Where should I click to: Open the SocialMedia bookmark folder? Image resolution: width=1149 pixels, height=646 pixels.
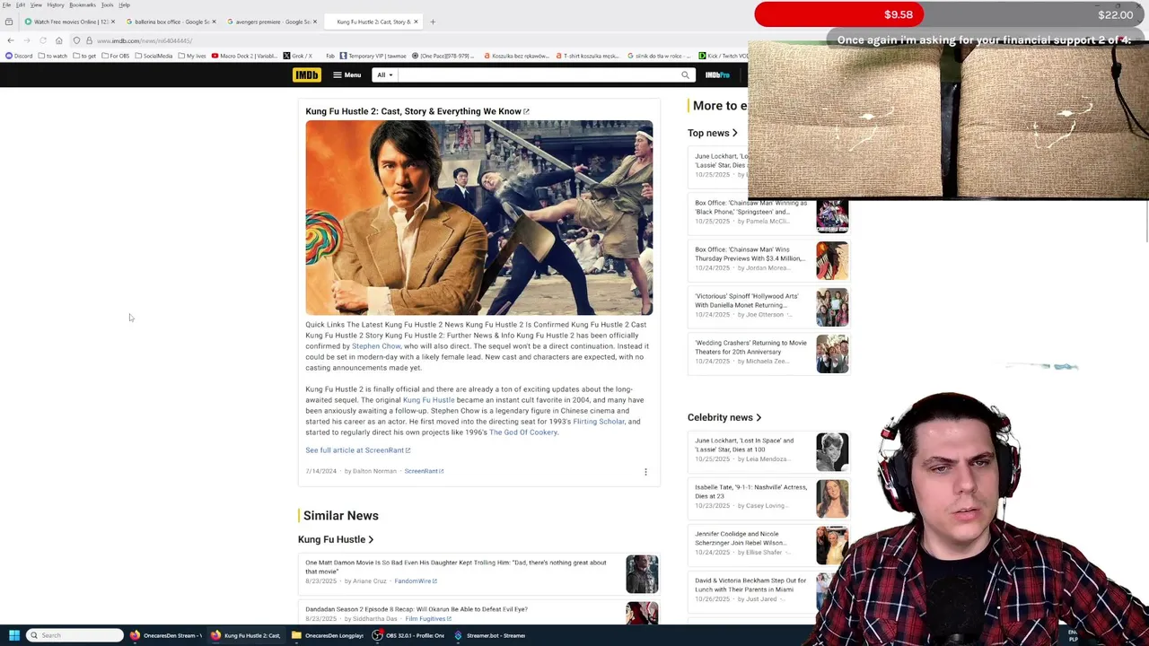tap(153, 56)
